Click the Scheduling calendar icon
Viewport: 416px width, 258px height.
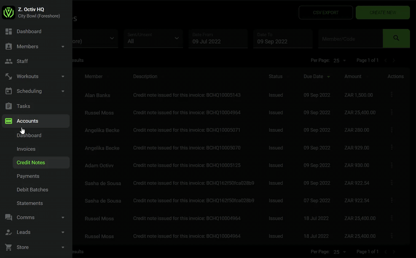tap(9, 91)
